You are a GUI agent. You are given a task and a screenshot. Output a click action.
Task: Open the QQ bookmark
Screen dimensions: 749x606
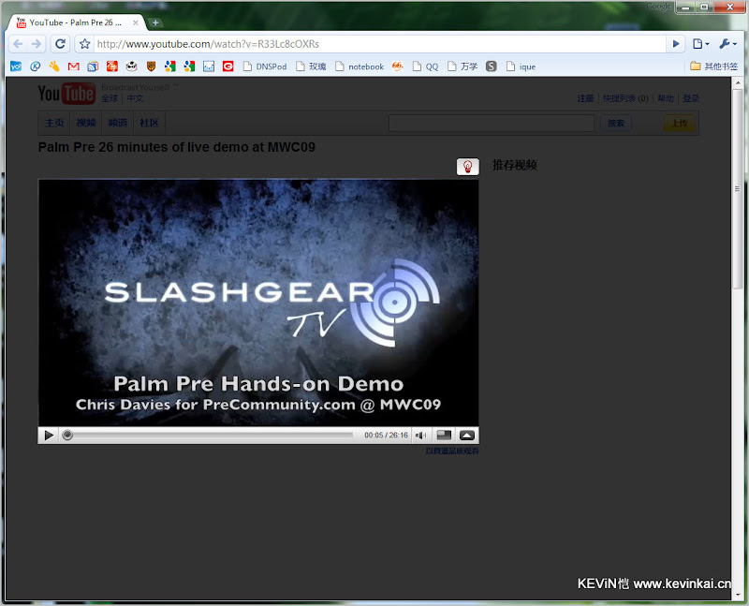pyautogui.click(x=426, y=67)
